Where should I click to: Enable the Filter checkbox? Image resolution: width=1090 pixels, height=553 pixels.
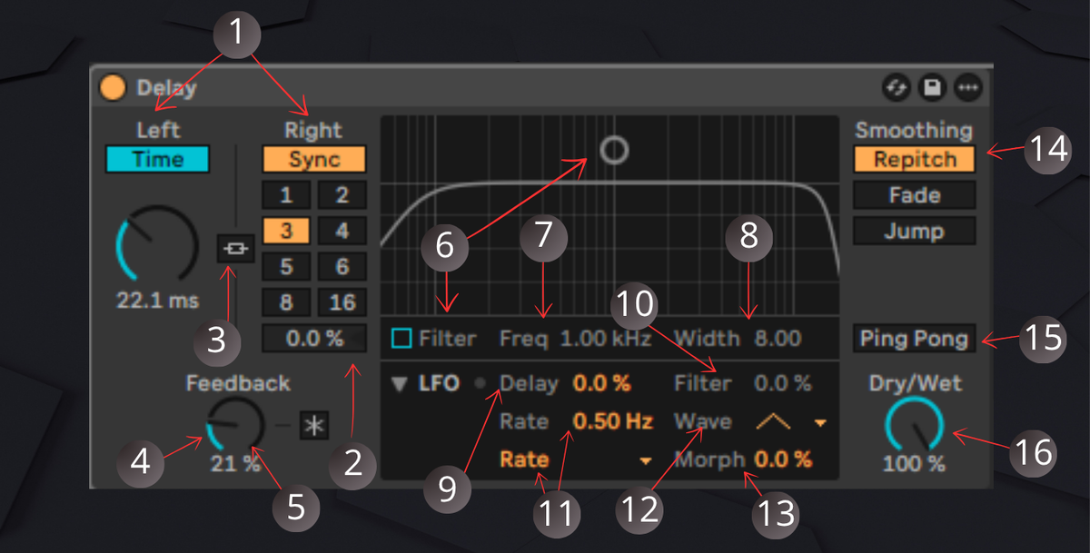tap(401, 339)
